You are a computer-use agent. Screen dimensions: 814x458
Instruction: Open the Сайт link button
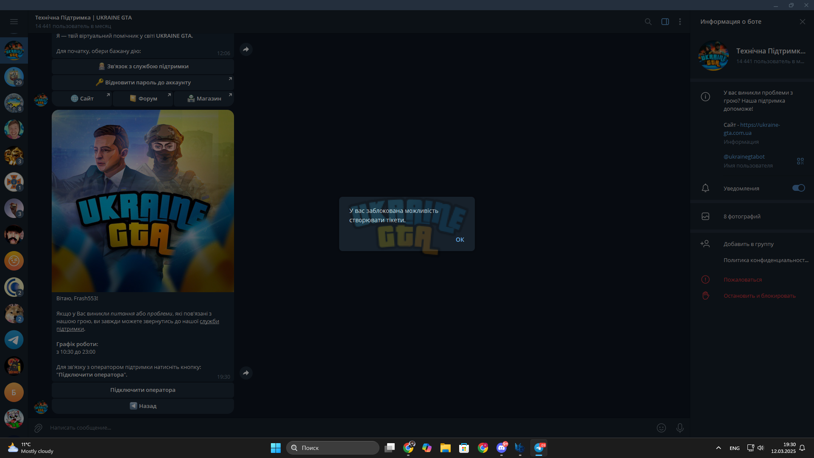tap(82, 99)
